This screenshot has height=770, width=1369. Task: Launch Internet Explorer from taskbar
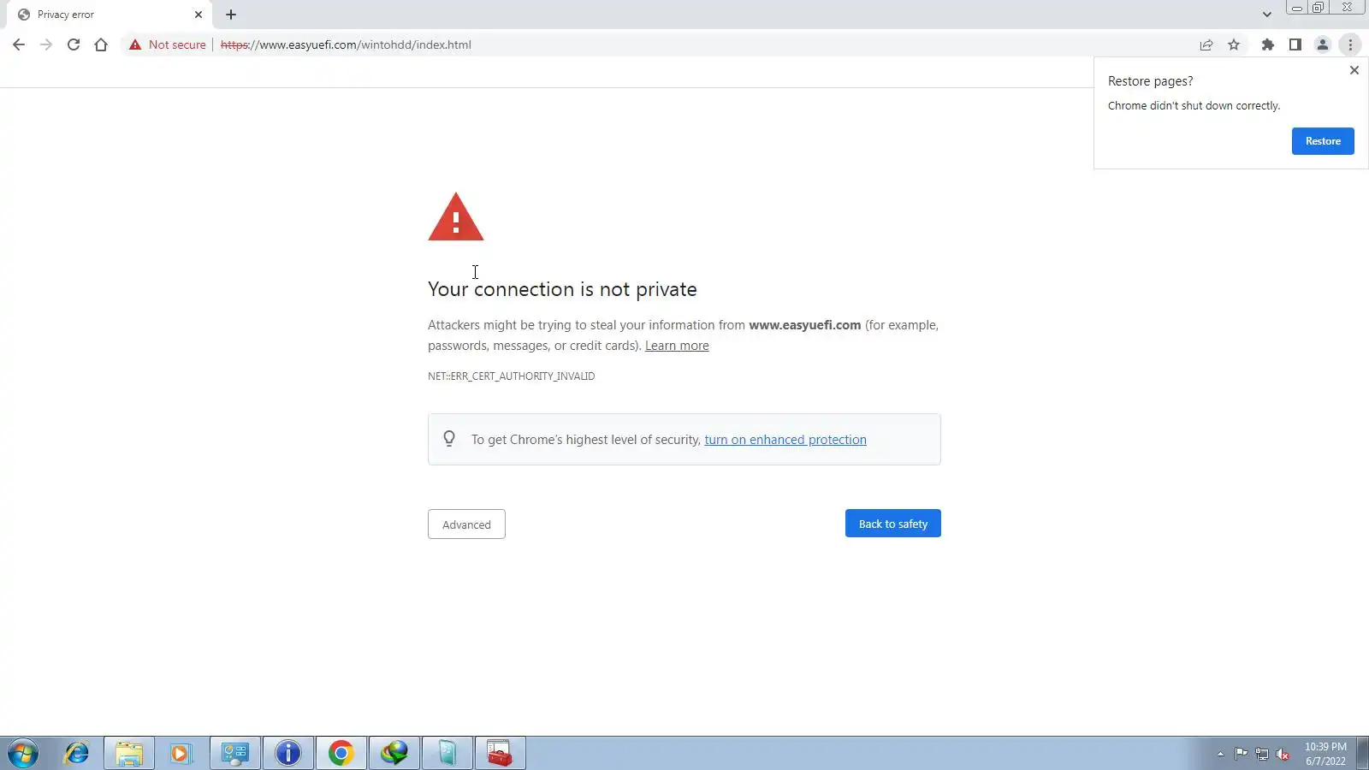[77, 754]
